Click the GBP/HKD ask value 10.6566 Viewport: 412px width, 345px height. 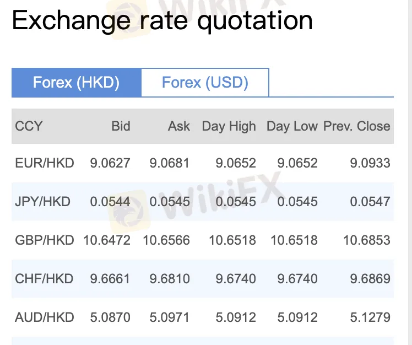click(x=166, y=240)
